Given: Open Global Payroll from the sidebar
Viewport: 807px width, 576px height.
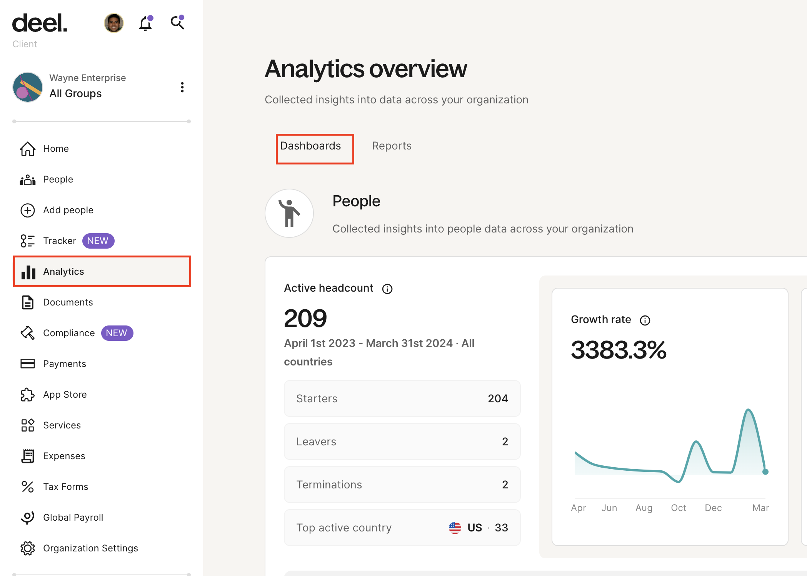Looking at the screenshot, I should 73,517.
